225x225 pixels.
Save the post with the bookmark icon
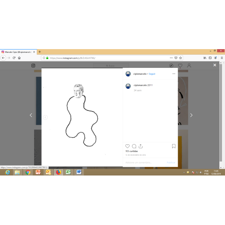click(174, 146)
